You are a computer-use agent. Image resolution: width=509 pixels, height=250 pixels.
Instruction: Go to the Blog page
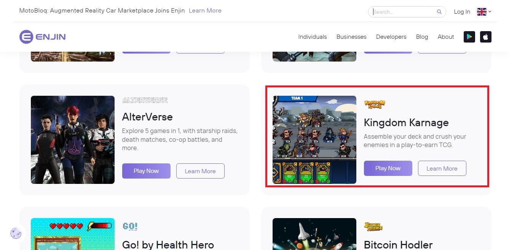(x=422, y=37)
